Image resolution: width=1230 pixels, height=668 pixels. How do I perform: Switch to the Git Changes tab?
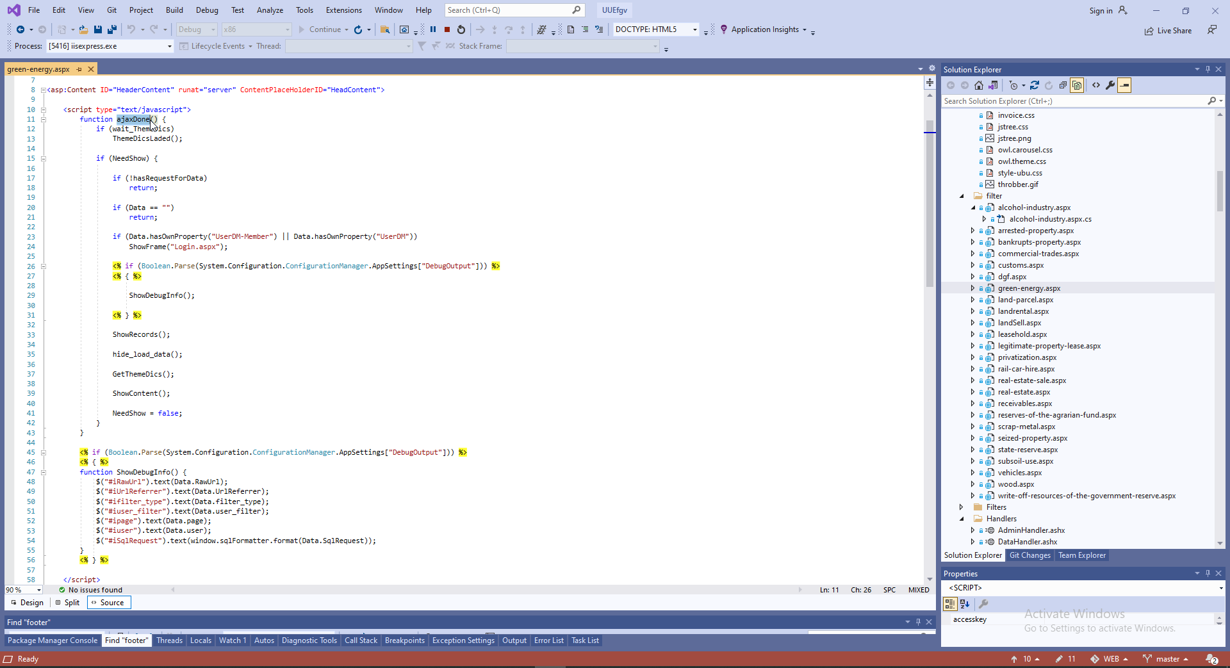1030,555
